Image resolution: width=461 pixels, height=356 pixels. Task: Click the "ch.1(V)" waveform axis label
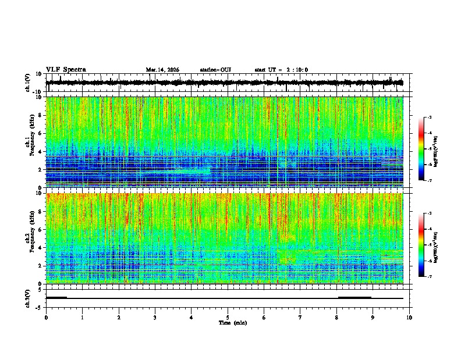pos(28,83)
